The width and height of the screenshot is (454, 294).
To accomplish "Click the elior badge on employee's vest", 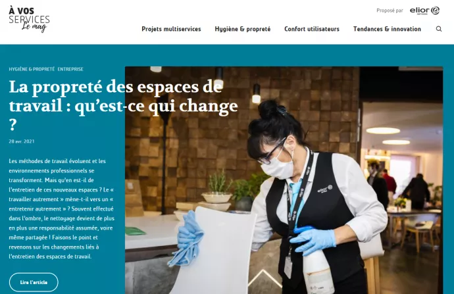I will pos(324,189).
